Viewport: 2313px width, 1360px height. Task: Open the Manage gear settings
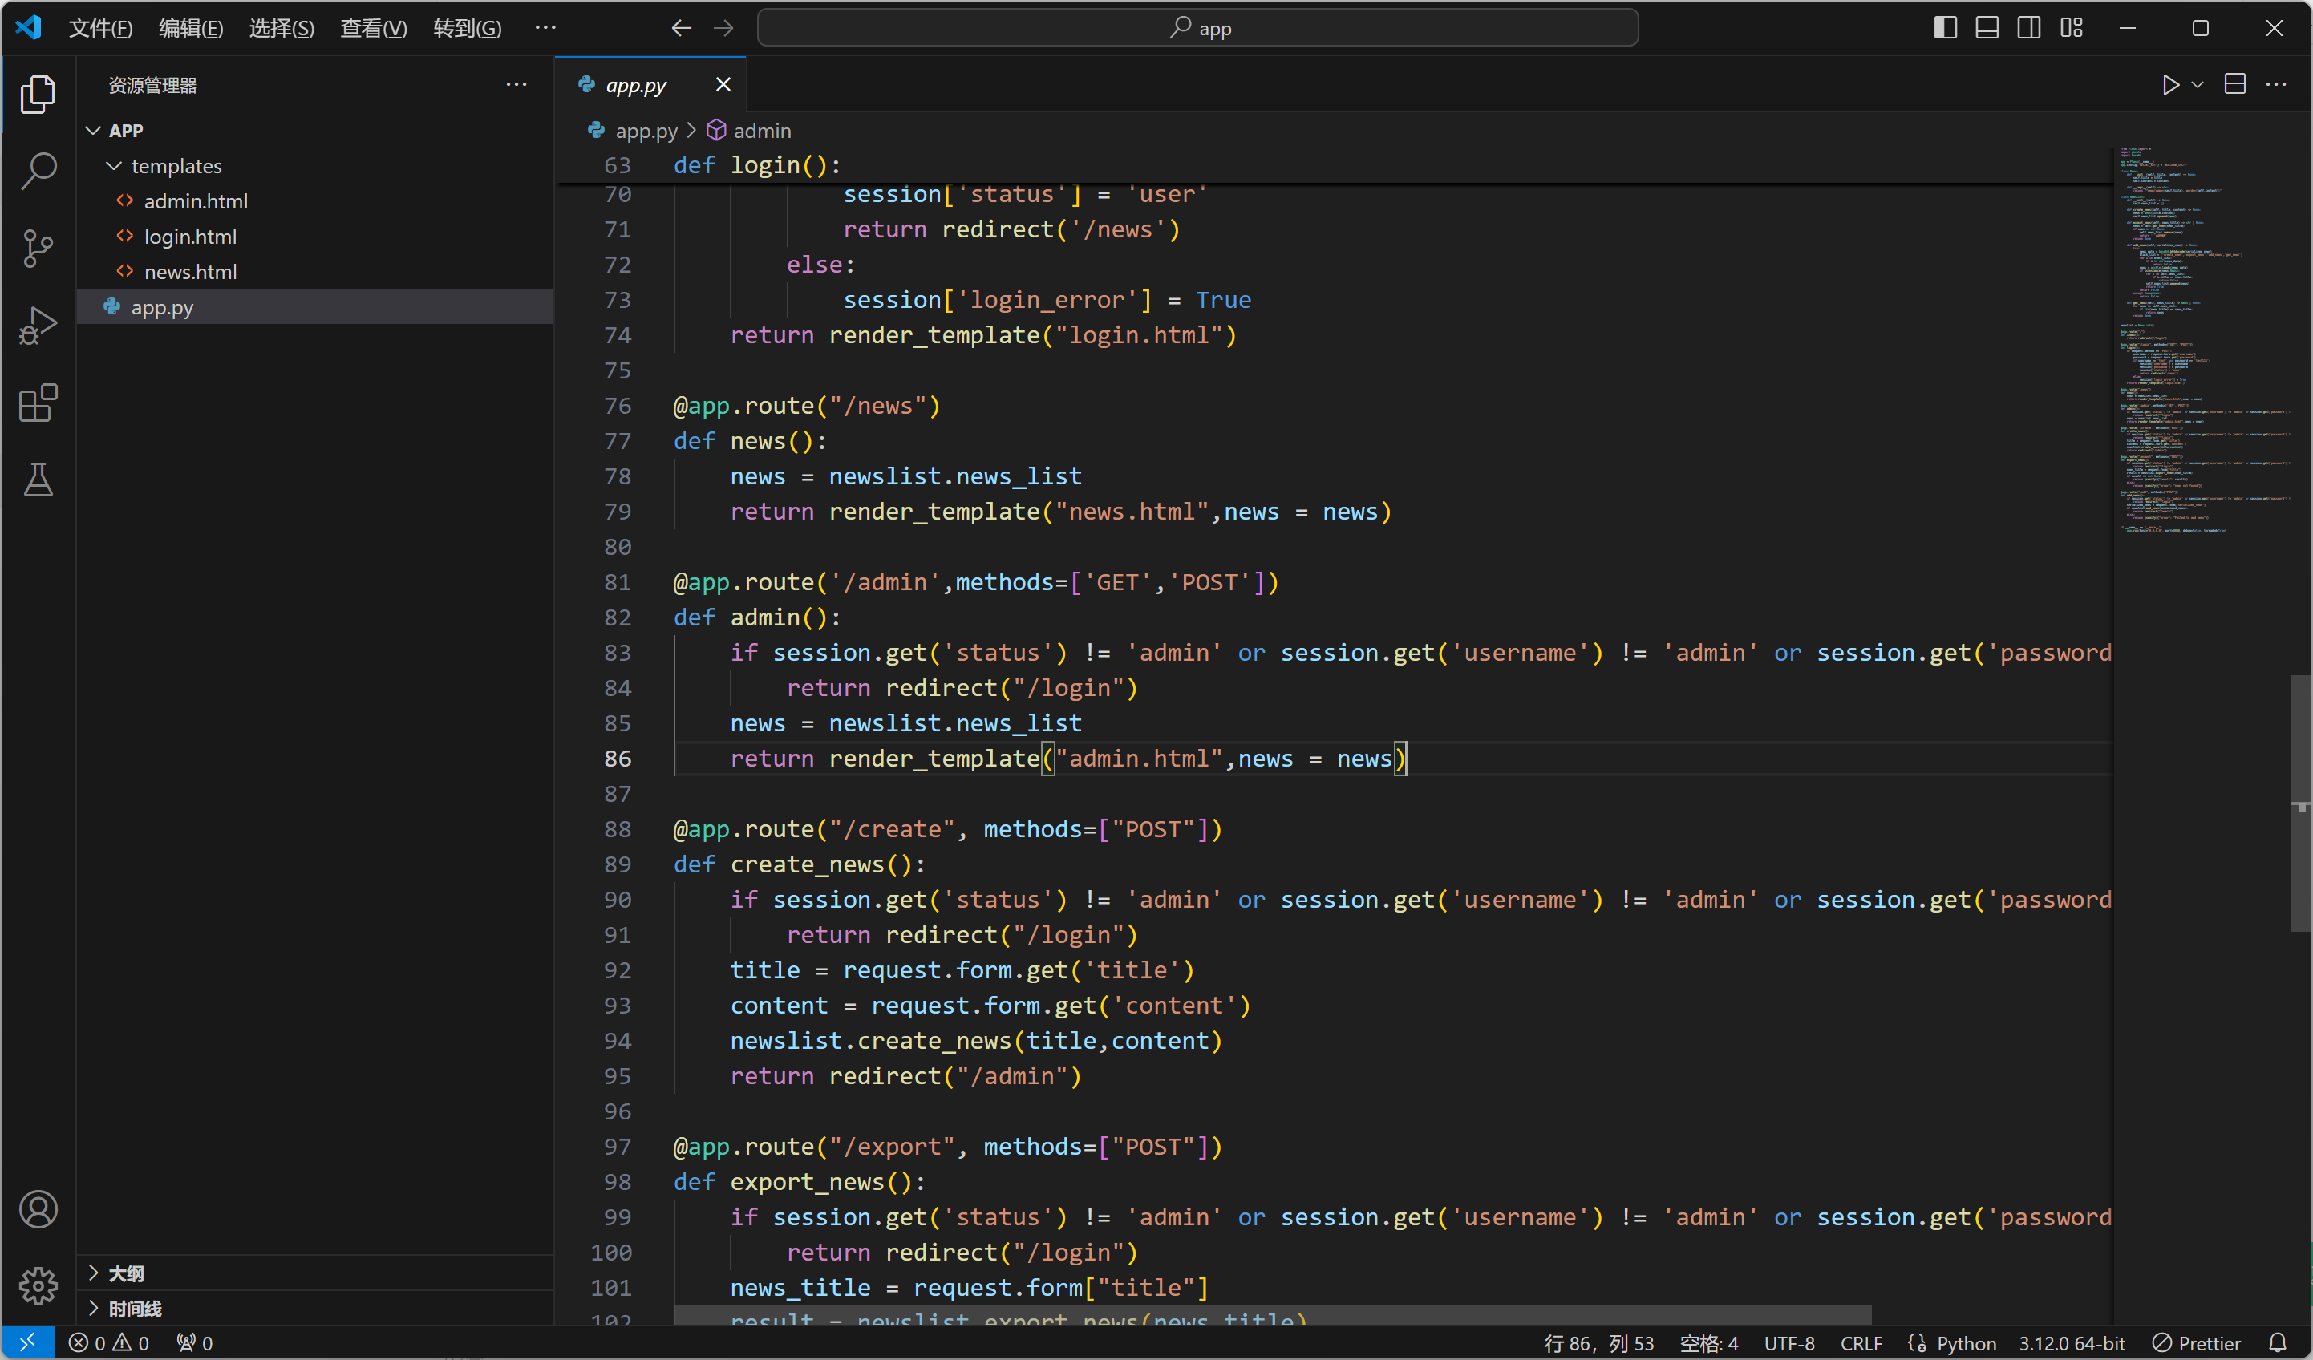tap(38, 1285)
